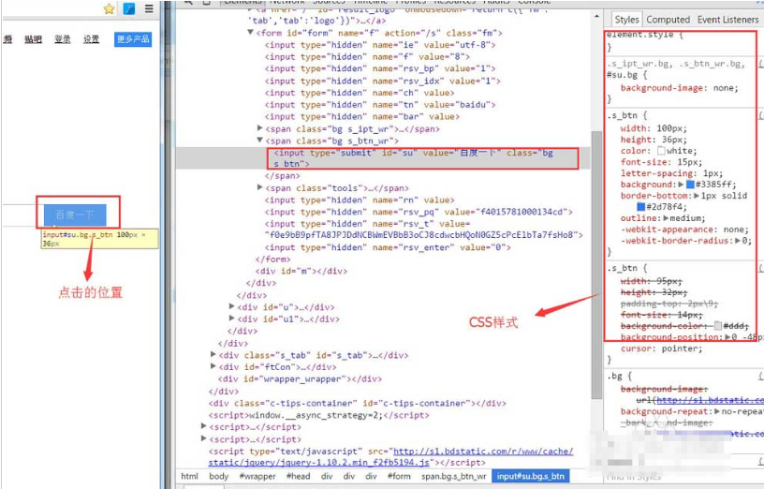Image resolution: width=764 pixels, height=489 pixels.
Task: Open the #2d78f4 border color swatch
Action: (641, 207)
